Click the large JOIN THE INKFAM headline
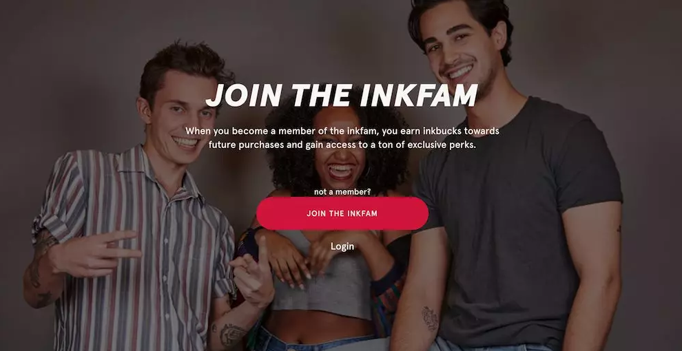The image size is (682, 351). pyautogui.click(x=342, y=95)
